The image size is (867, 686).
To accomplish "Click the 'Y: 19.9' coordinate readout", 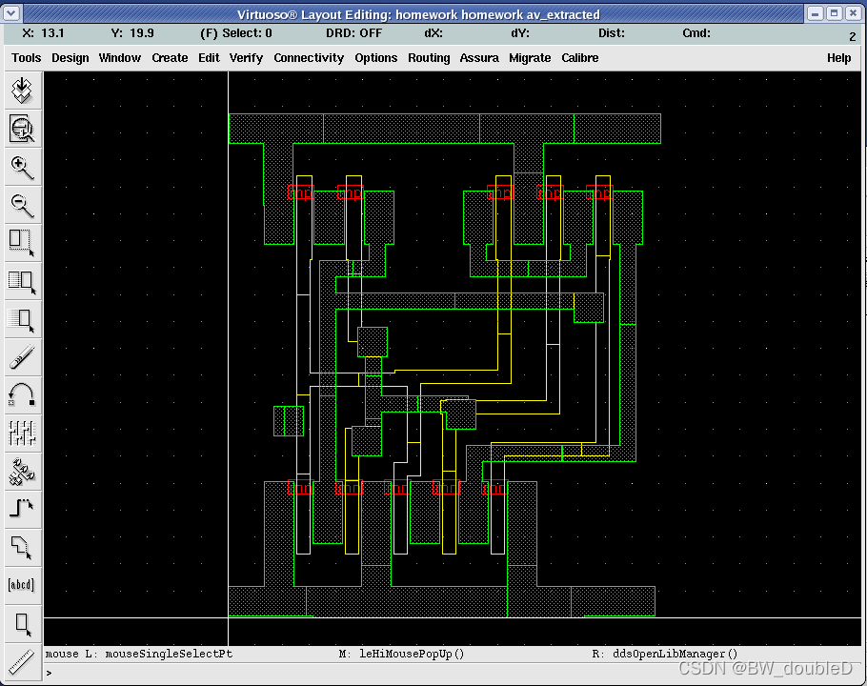I will coord(132,33).
